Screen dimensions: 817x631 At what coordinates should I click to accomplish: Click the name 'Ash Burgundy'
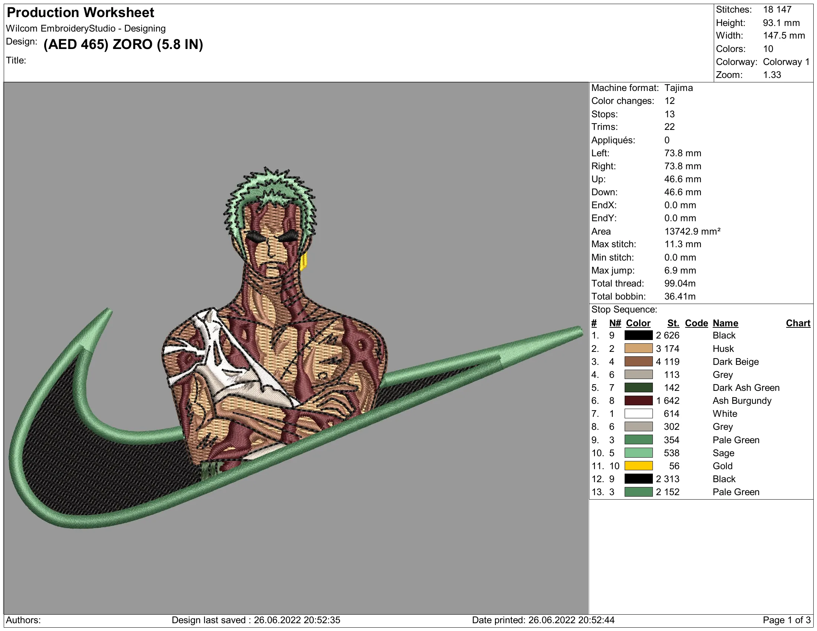pyautogui.click(x=742, y=401)
